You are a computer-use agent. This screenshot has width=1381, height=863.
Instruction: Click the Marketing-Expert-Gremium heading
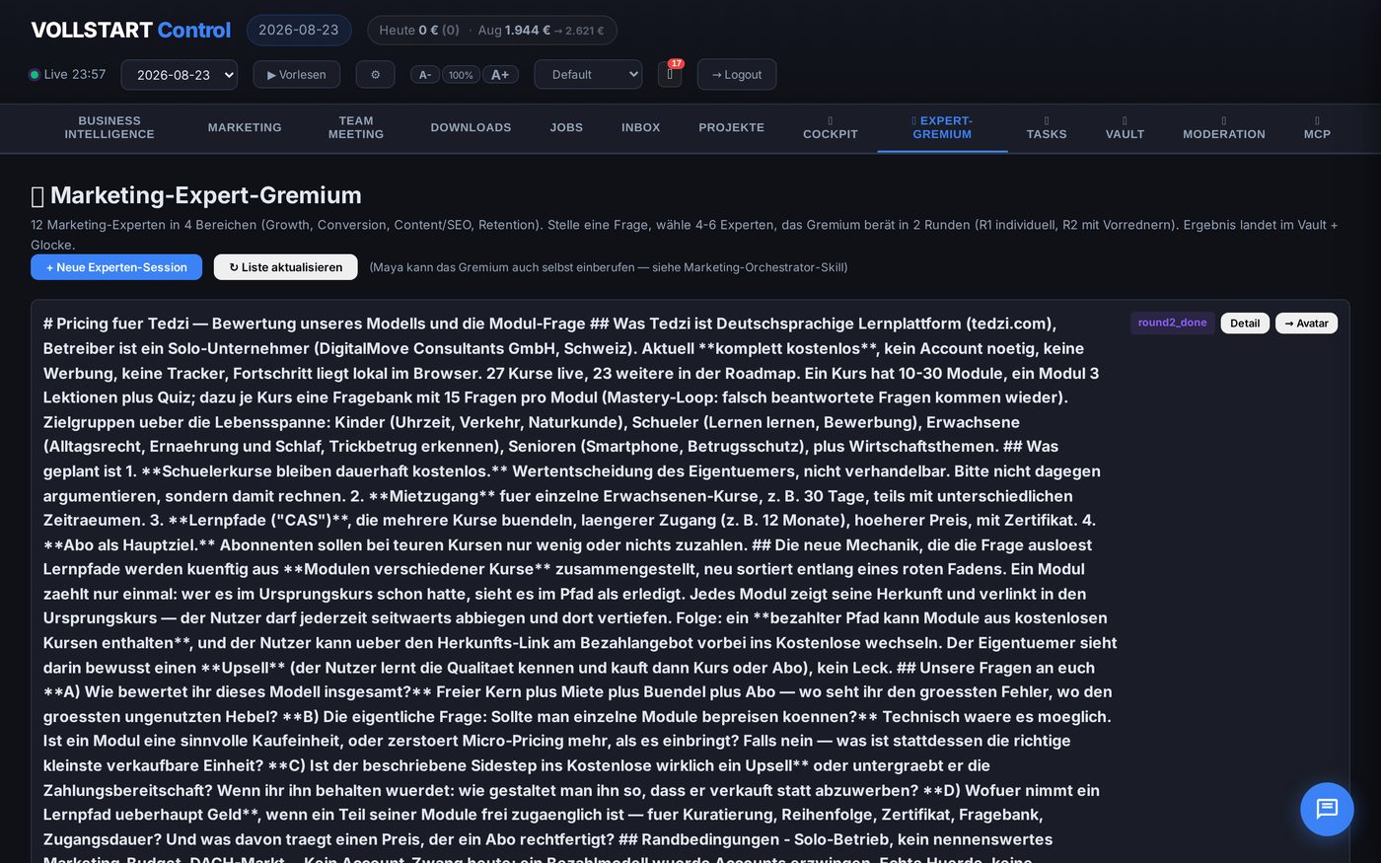pos(196,195)
